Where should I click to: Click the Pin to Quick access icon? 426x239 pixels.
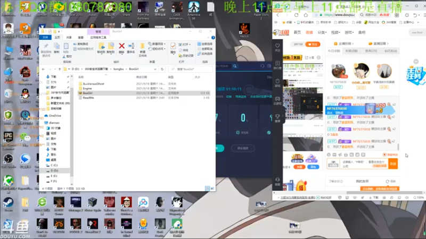pyautogui.click(x=46, y=46)
